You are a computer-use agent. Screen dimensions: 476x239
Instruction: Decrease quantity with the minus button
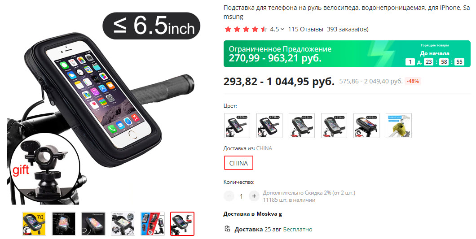[x=229, y=196]
